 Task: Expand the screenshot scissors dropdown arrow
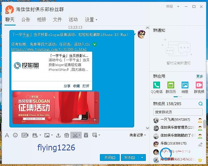coord(79,135)
